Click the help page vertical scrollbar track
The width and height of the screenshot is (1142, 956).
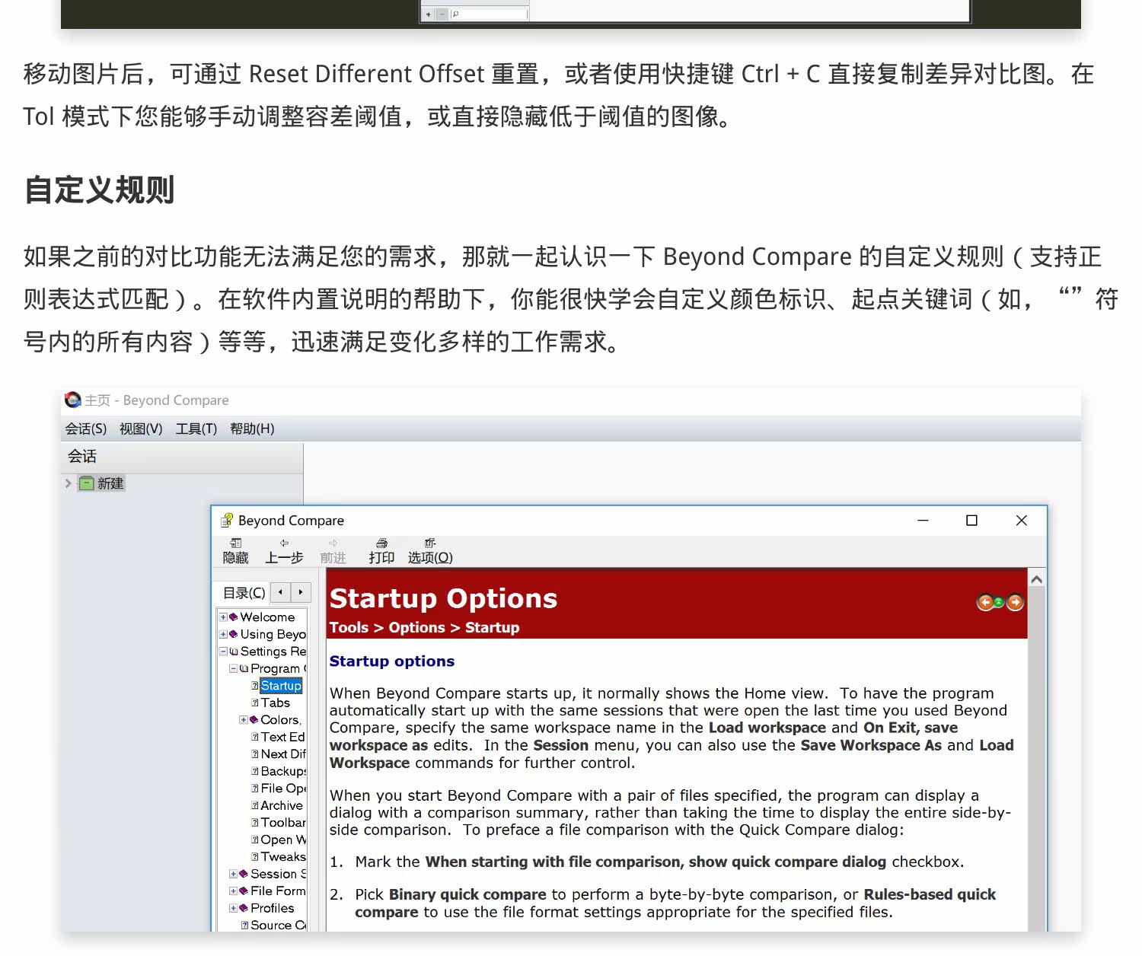tap(1036, 760)
